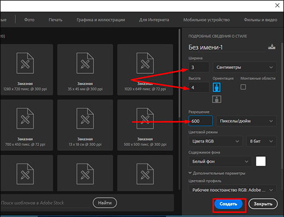The height and width of the screenshot is (217, 284).
Task: Switch to the Графика и иллюстрации tab
Action: (100, 20)
